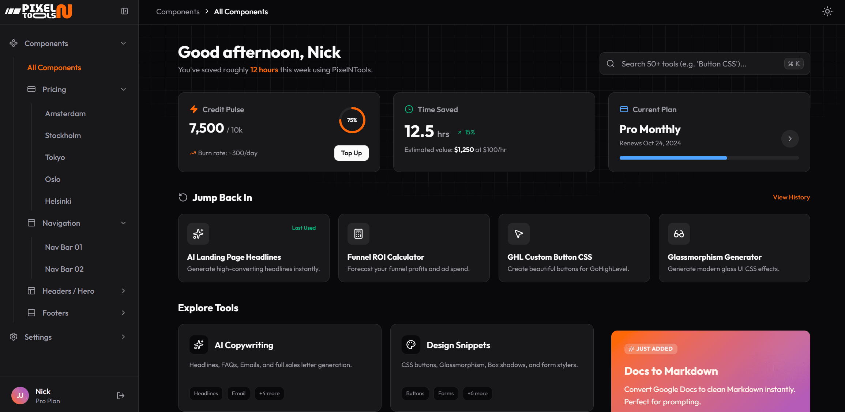Click the Glassmorphism Generator glasses icon

(x=679, y=234)
